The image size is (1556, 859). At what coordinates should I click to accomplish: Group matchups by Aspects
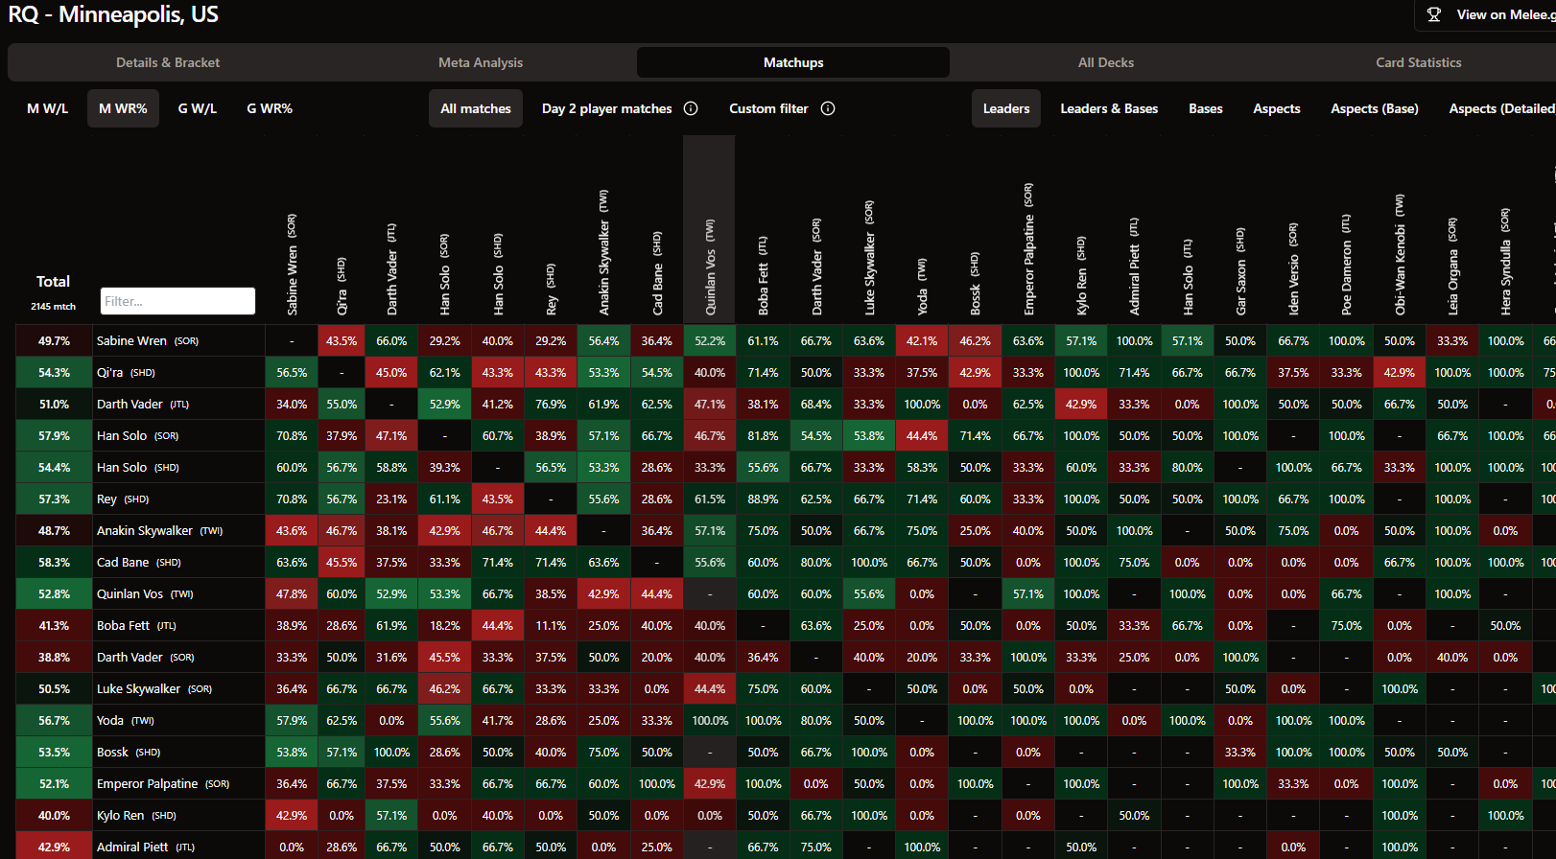click(1277, 108)
